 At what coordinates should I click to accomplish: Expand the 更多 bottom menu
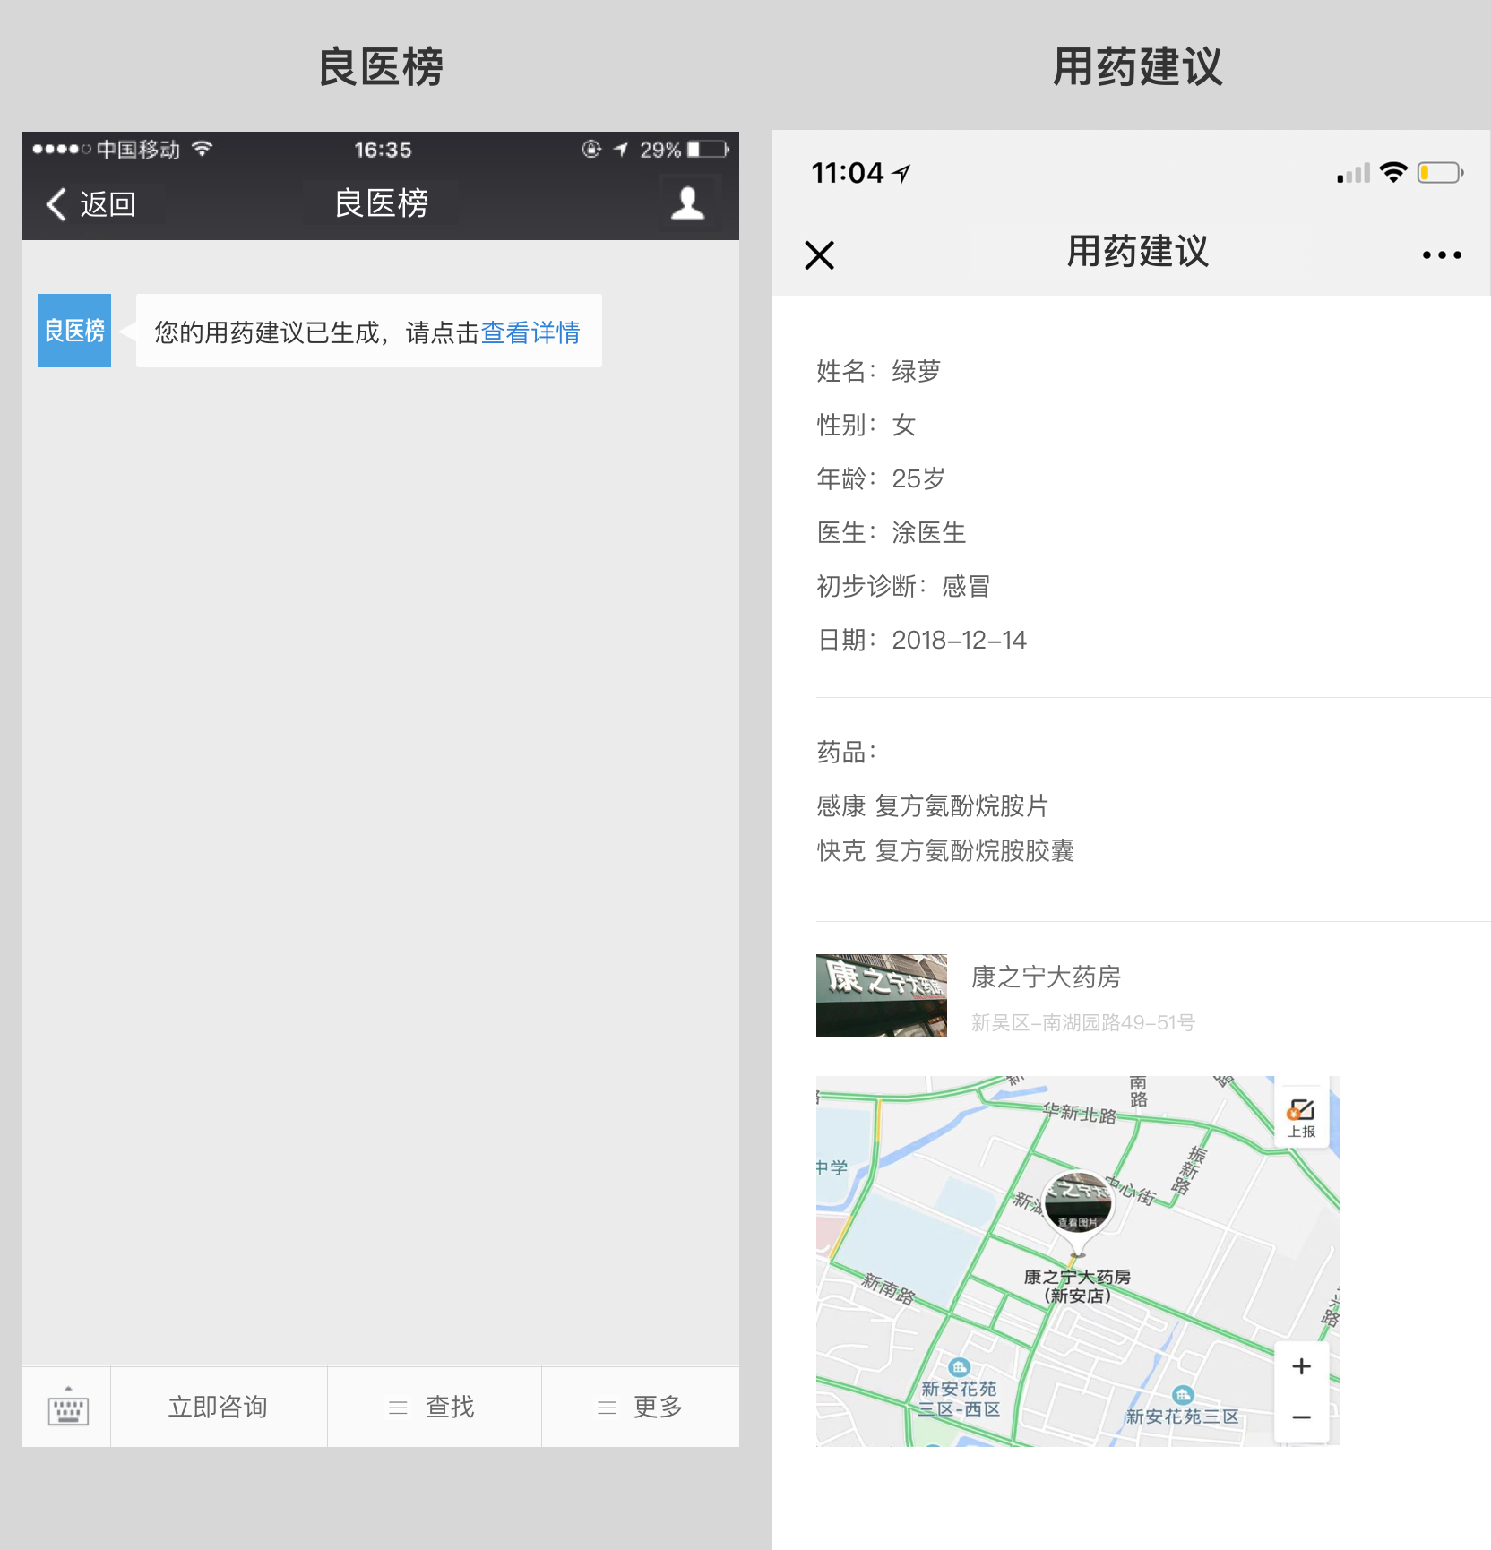[x=641, y=1408]
